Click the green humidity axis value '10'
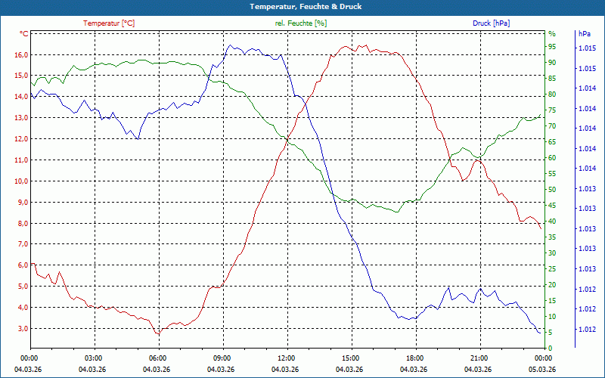This screenshot has height=378, width=605. (x=552, y=317)
